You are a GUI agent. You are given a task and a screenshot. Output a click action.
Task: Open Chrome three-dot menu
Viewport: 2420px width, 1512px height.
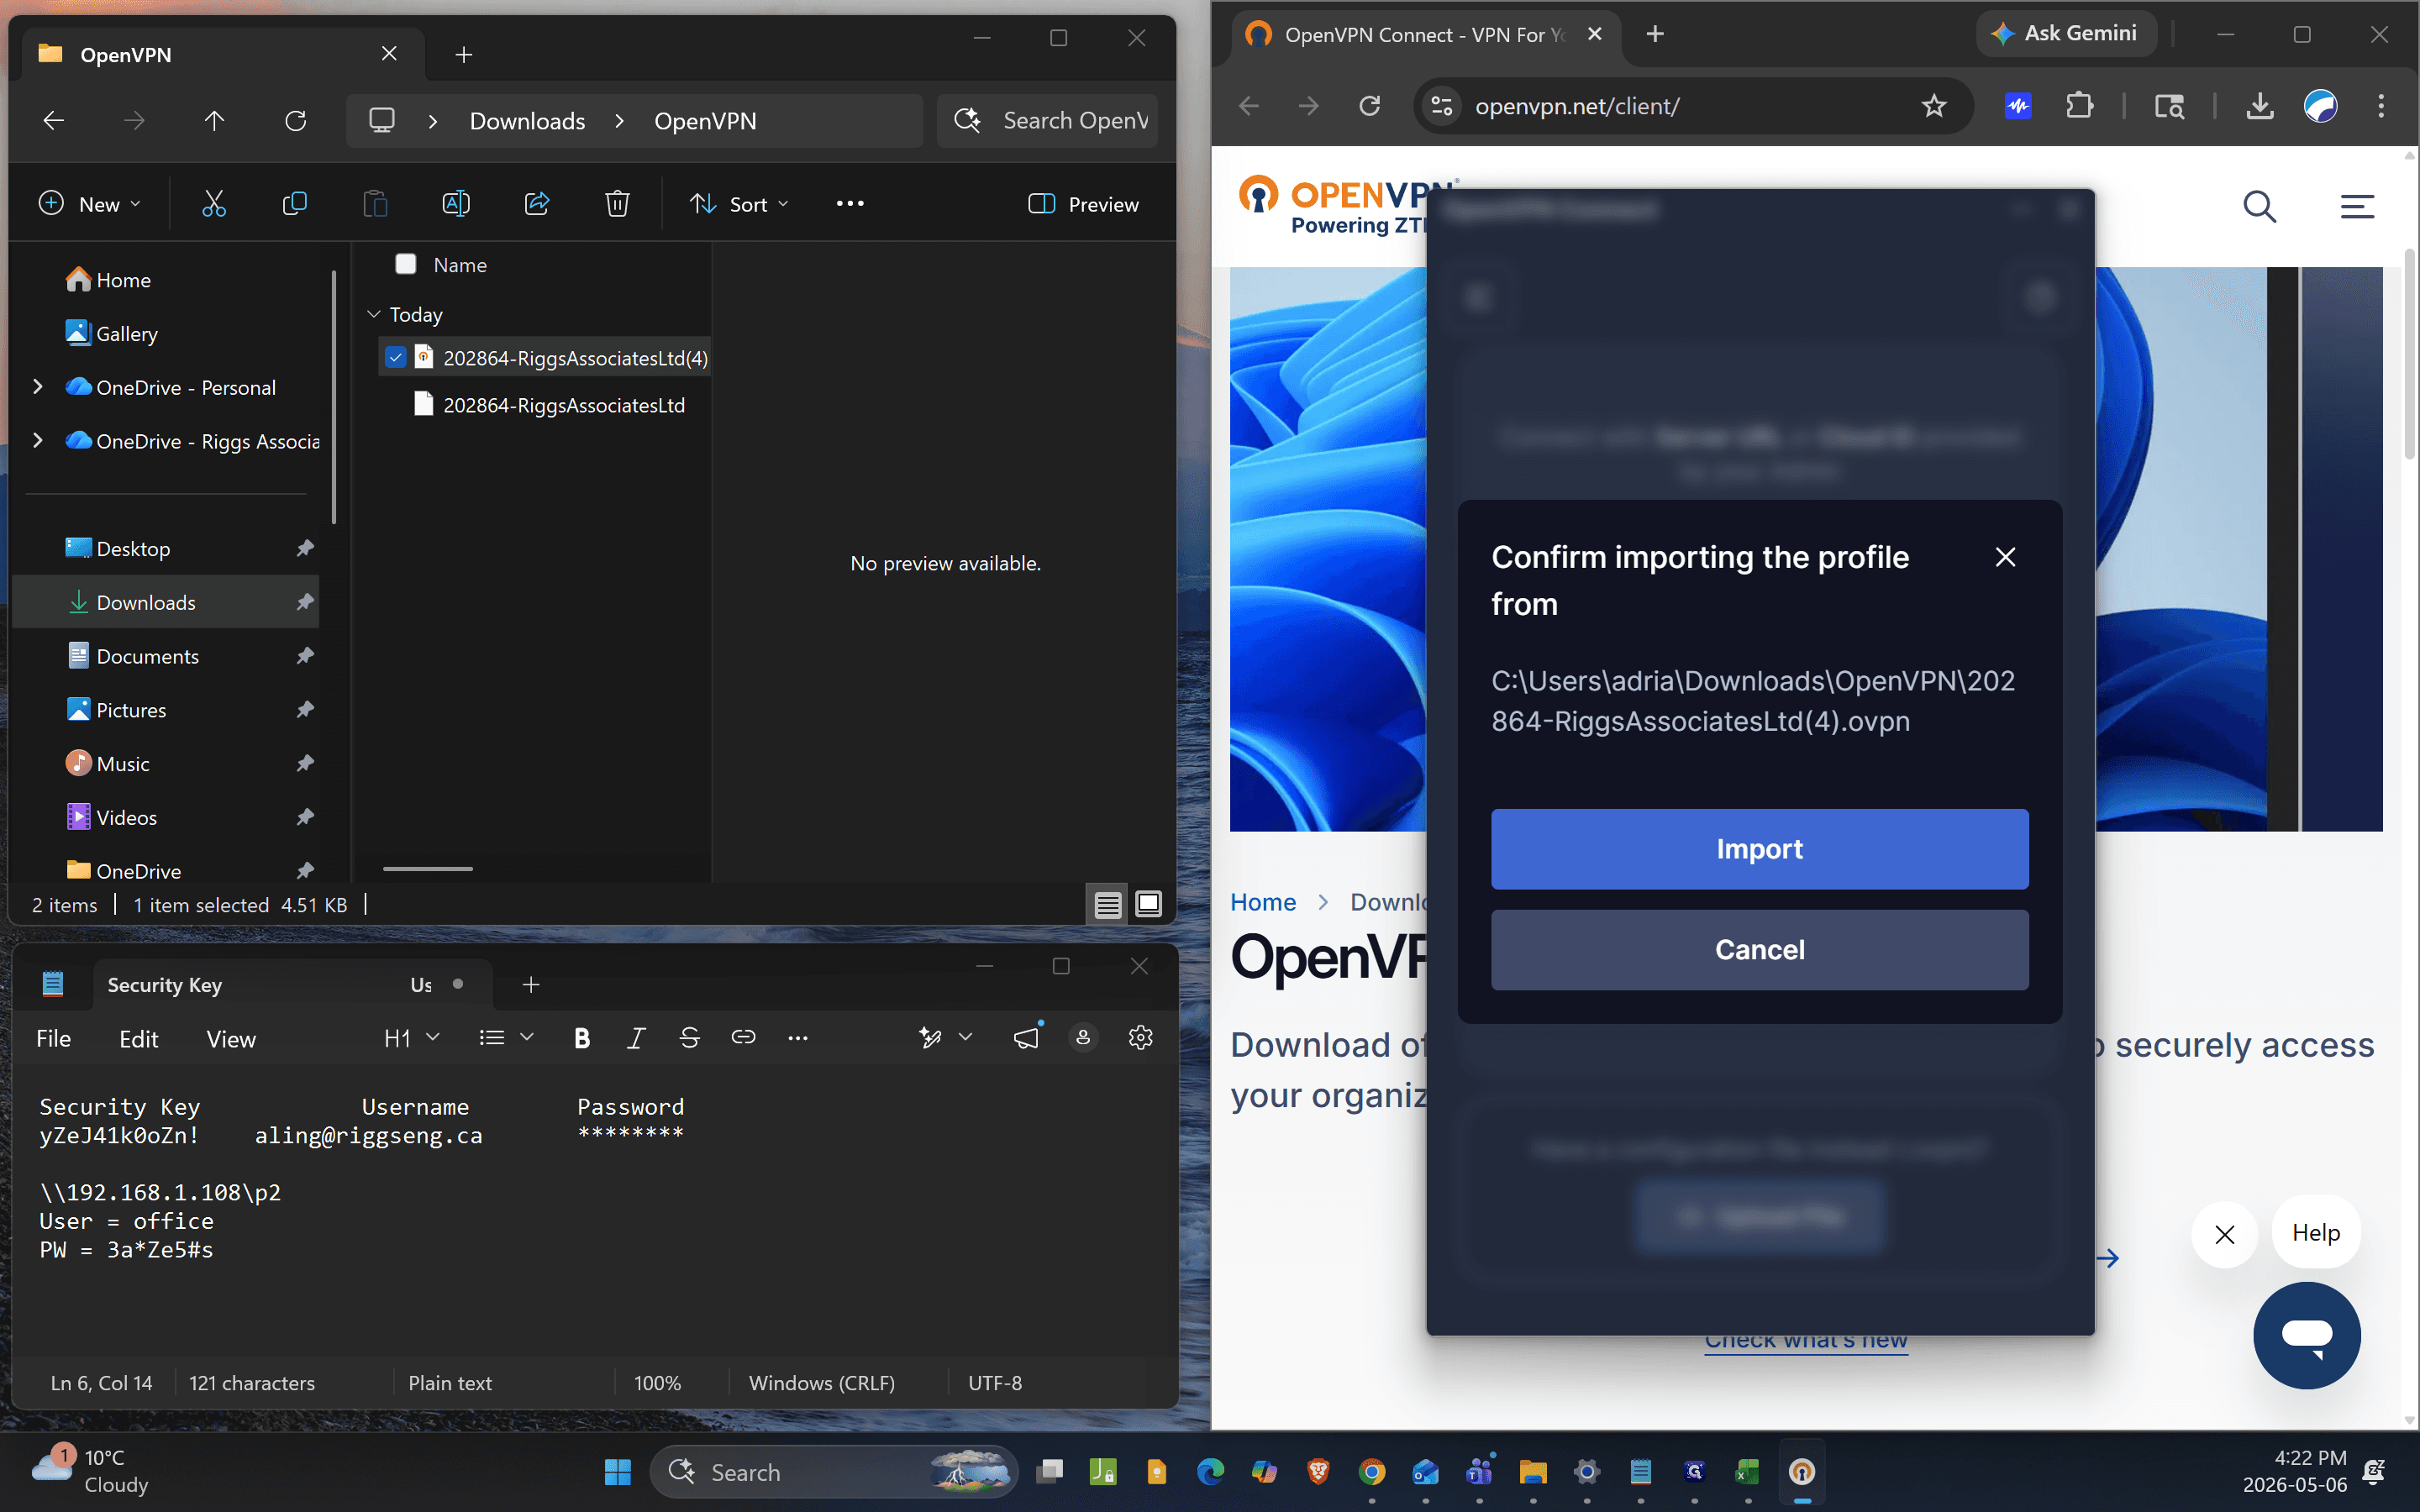click(x=2381, y=106)
